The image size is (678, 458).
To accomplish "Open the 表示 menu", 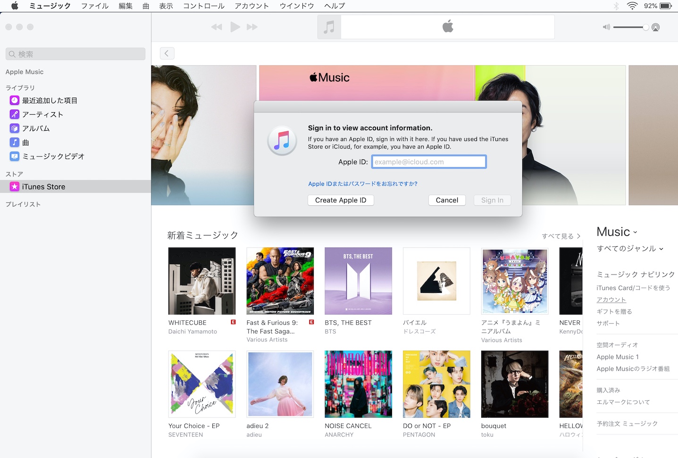I will (x=166, y=6).
